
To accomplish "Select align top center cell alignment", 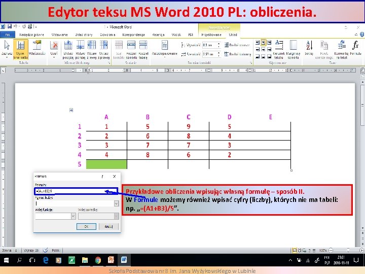I will (x=263, y=43).
